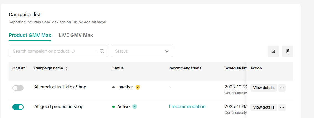Select the Product GMV Max tab

point(30,35)
